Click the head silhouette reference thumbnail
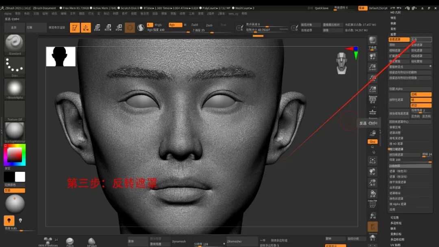The height and width of the screenshot is (247, 439). 61,56
